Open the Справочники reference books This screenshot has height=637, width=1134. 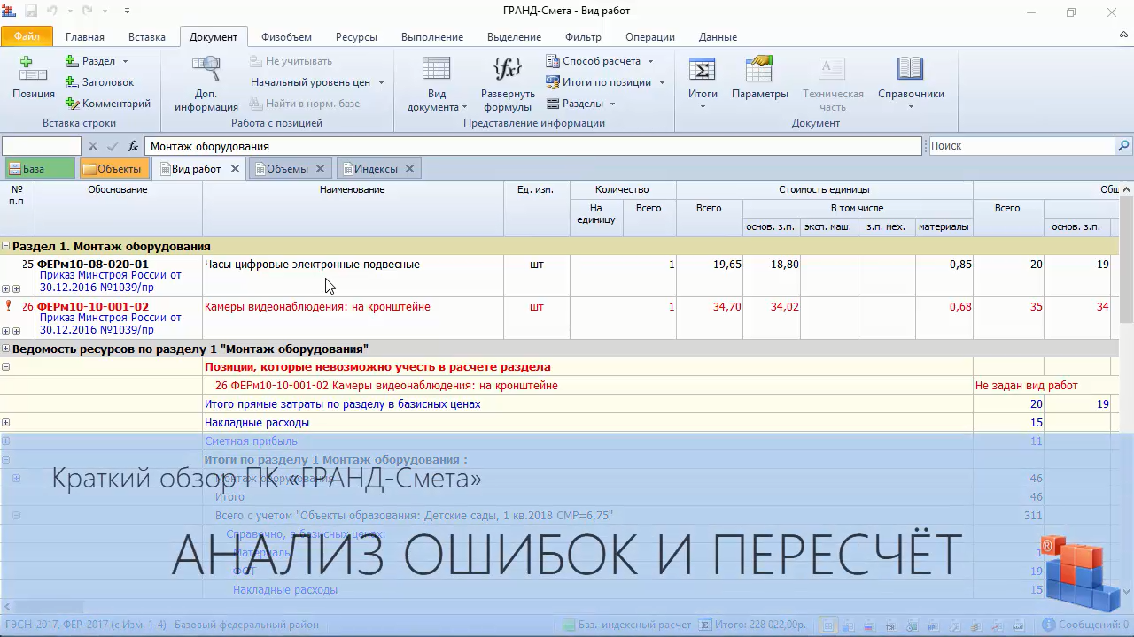coord(911,83)
